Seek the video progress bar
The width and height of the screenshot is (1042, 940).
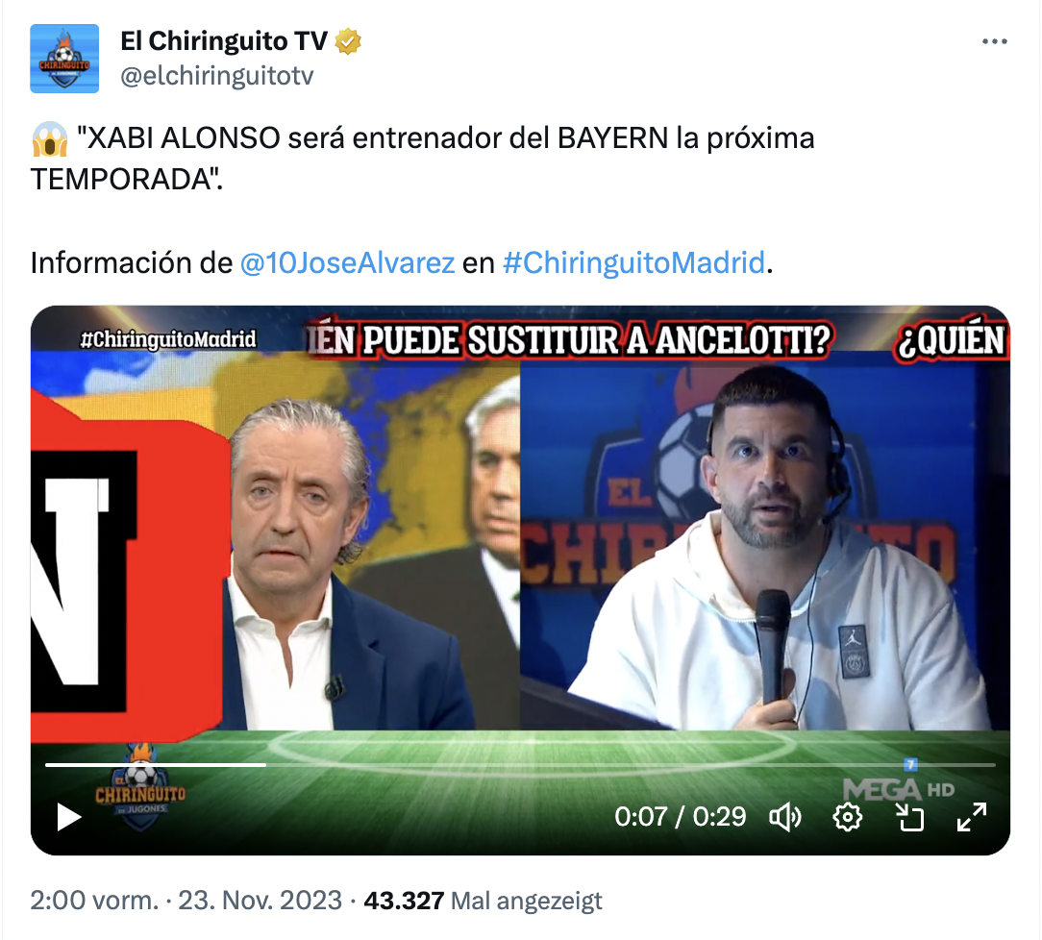(520, 765)
